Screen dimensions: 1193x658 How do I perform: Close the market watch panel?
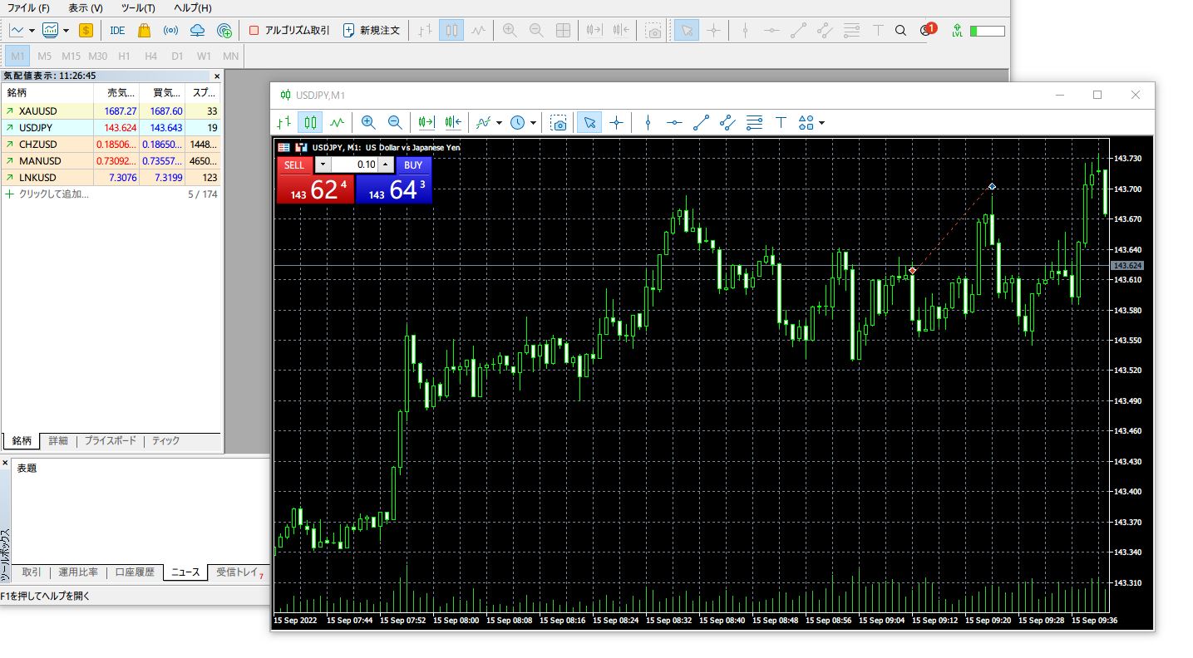217,76
